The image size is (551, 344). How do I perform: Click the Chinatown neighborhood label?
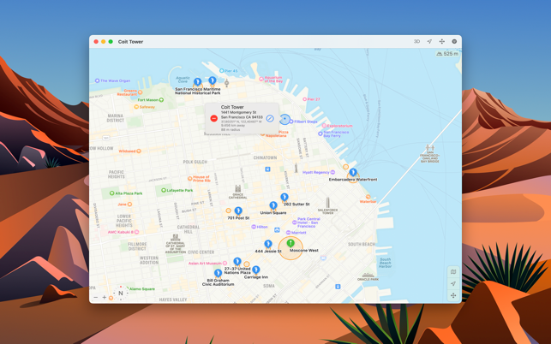click(265, 157)
